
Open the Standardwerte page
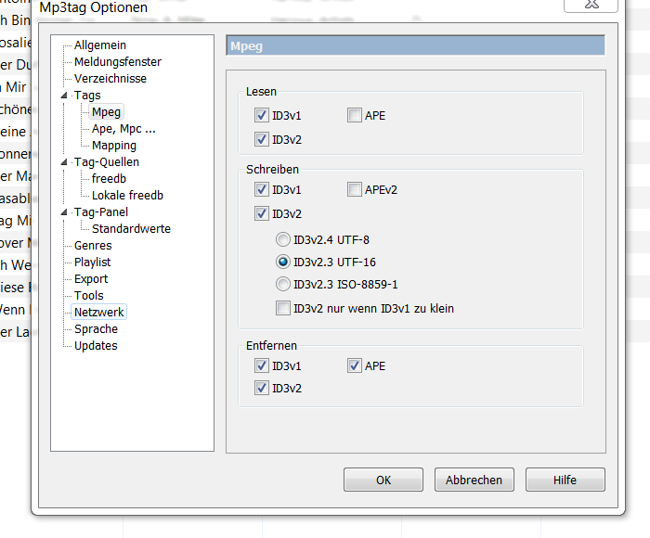(x=132, y=228)
